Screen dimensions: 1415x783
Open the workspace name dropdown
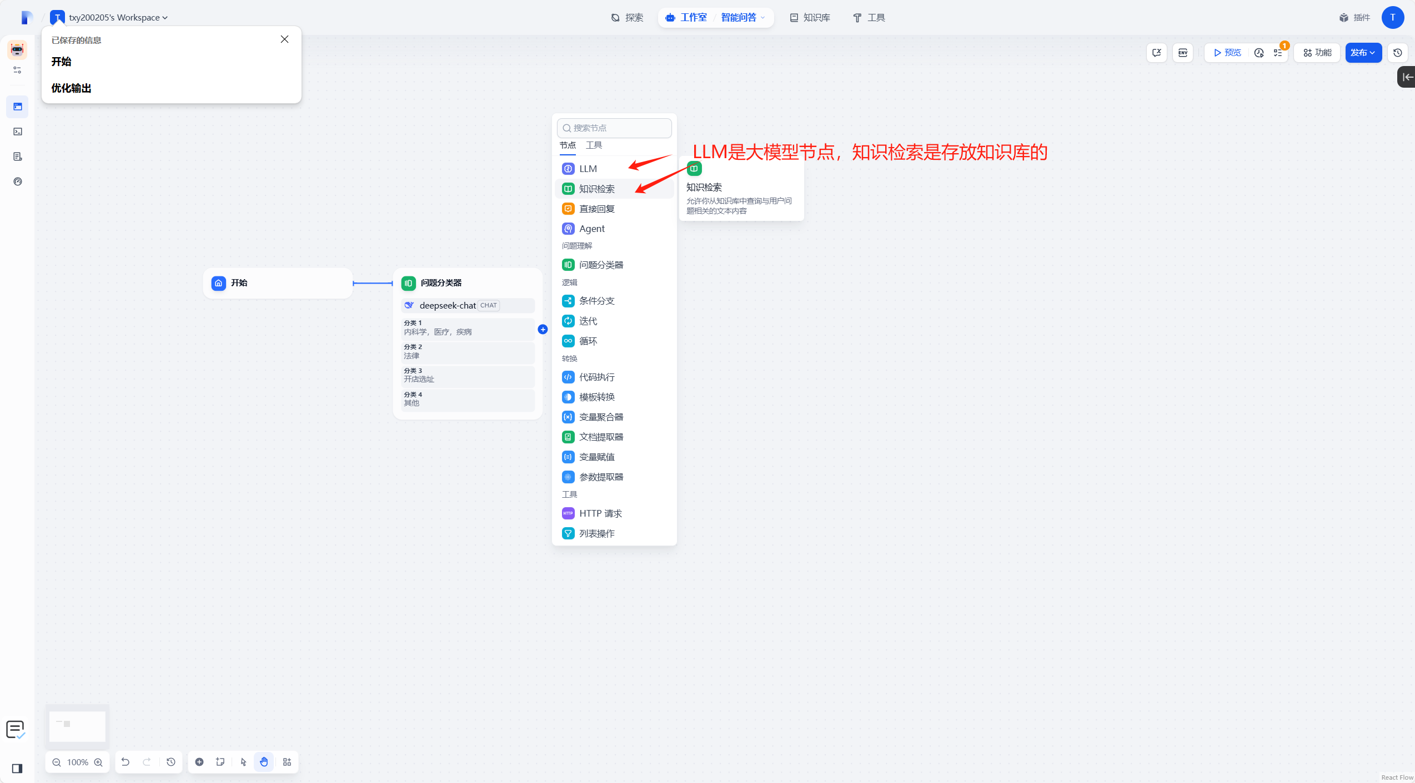[x=118, y=18]
